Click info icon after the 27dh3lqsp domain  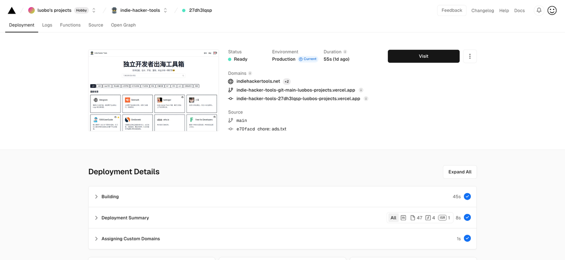click(x=366, y=98)
